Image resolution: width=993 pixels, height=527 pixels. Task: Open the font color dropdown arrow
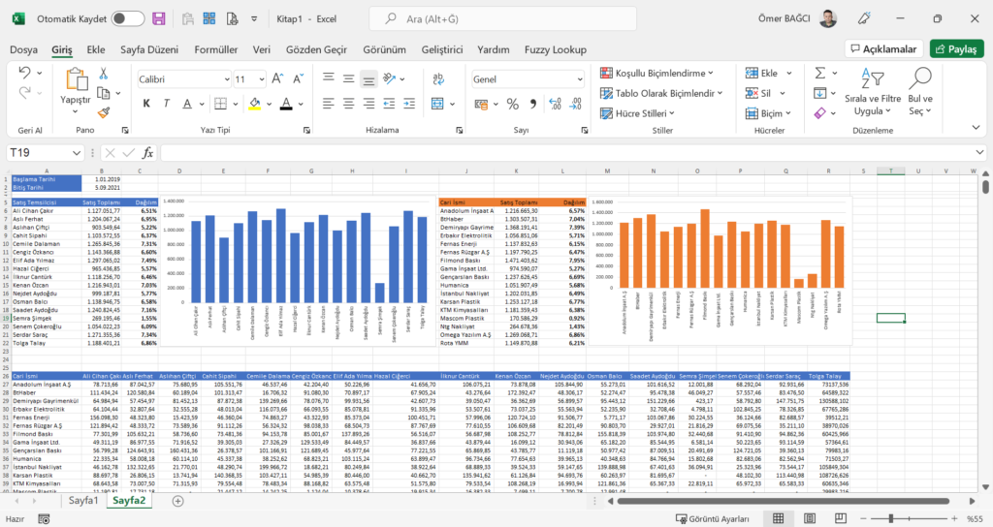[x=301, y=104]
